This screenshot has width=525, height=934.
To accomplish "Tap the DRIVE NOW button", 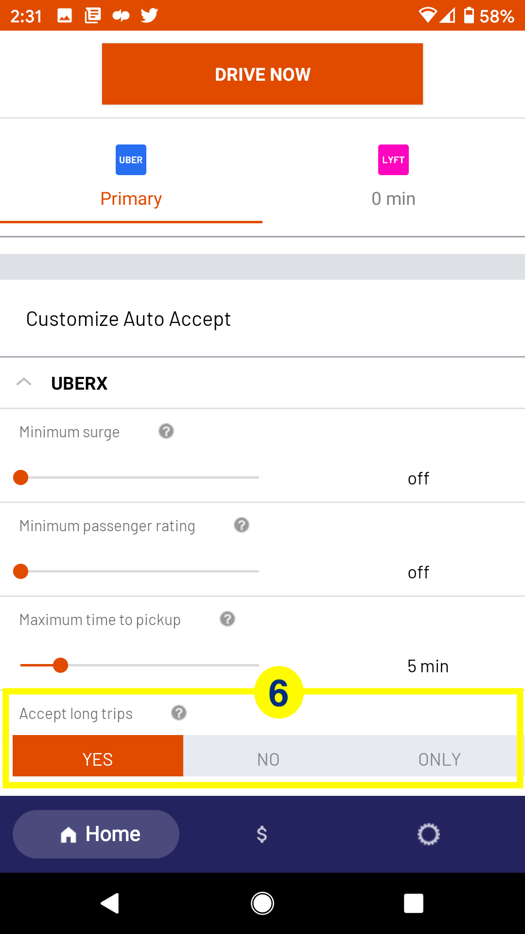I will [x=262, y=74].
